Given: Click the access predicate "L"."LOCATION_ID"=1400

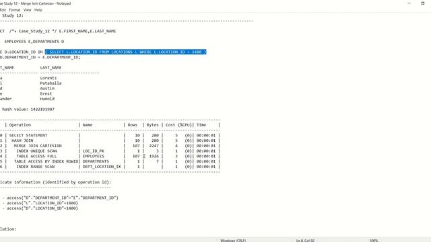Looking at the screenshot, I should point(42,203).
